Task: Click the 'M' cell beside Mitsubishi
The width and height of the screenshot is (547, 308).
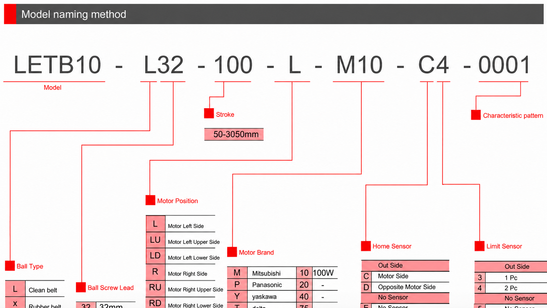Action: click(x=237, y=273)
